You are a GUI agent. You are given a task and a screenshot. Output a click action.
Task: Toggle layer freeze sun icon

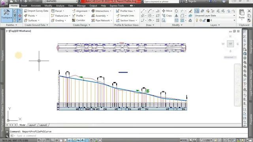click(200, 21)
